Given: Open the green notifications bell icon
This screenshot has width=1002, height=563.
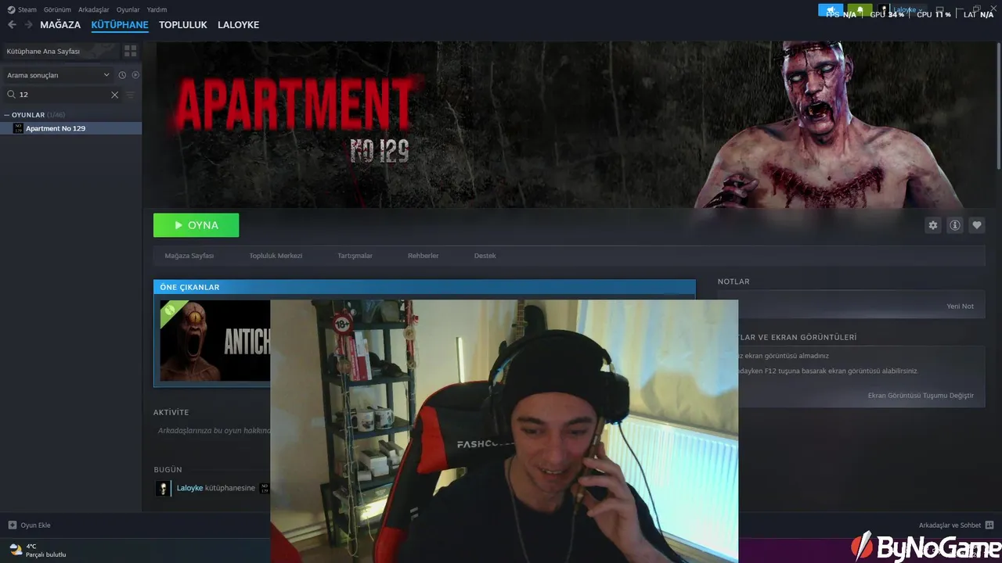Looking at the screenshot, I should pos(860,10).
